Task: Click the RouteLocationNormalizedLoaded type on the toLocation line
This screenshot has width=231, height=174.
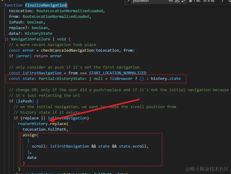Action: (70, 11)
